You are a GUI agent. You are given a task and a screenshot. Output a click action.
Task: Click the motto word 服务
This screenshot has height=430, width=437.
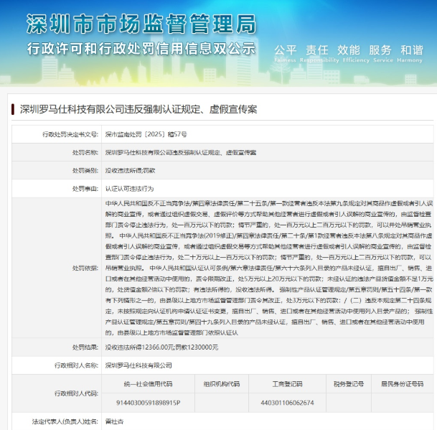coord(380,50)
